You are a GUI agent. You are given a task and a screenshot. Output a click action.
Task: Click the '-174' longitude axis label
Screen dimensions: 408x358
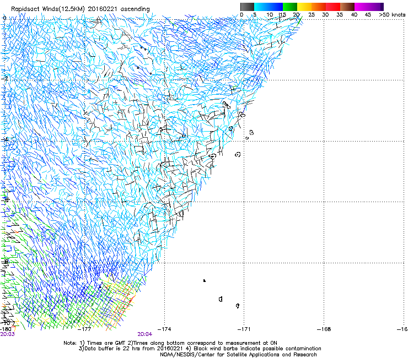click(x=165, y=329)
